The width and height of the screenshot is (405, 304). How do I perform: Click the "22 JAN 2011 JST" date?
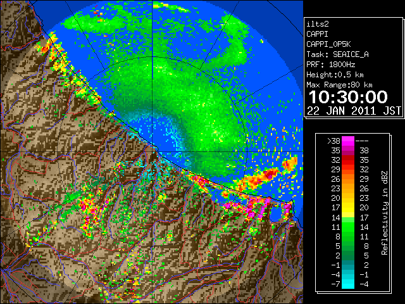click(354, 111)
